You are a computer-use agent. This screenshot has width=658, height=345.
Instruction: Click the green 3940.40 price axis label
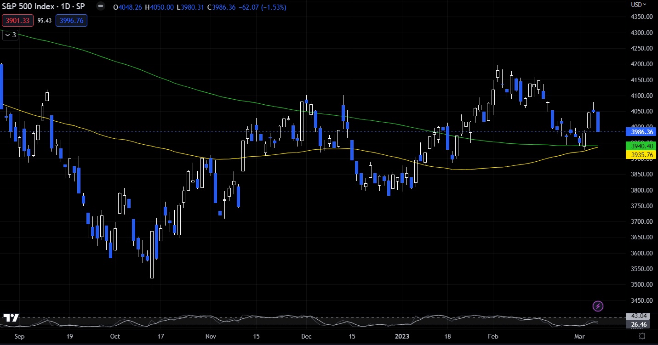tap(641, 146)
